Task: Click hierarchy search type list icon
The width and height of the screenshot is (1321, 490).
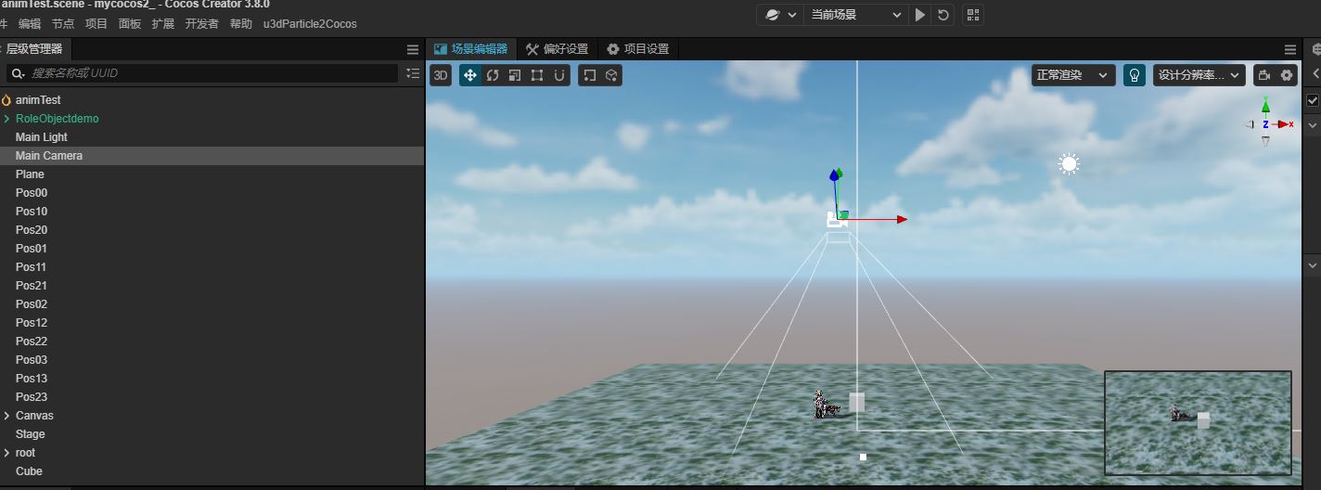Action: tap(413, 73)
